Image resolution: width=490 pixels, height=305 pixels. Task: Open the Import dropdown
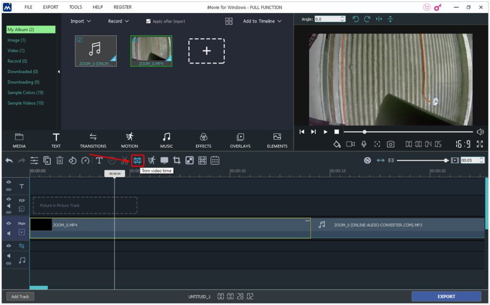tap(80, 21)
